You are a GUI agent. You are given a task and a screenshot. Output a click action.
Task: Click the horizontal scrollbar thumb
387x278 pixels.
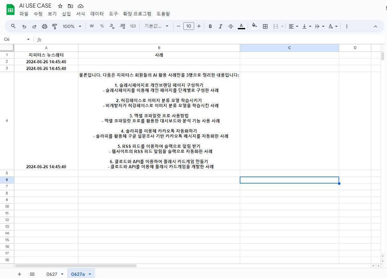pos(76,265)
